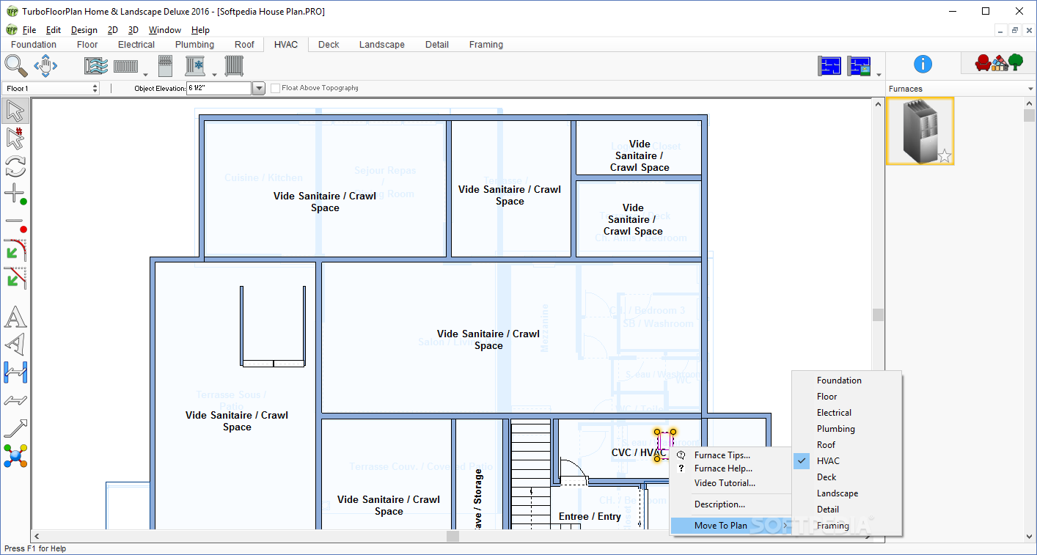Select the furnace thumbnail in library
Image resolution: width=1037 pixels, height=555 pixels.
click(920, 131)
